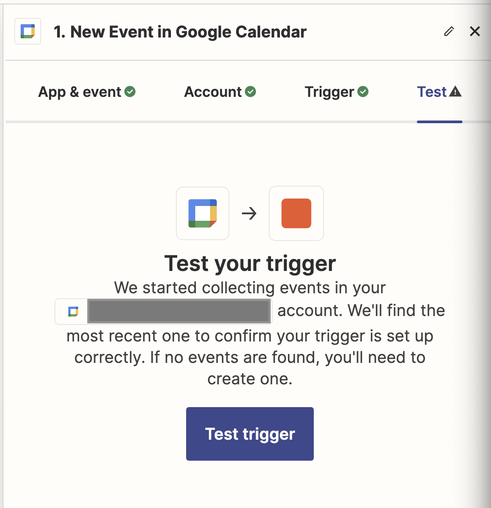Click the green checkmark beside Trigger

[363, 92]
